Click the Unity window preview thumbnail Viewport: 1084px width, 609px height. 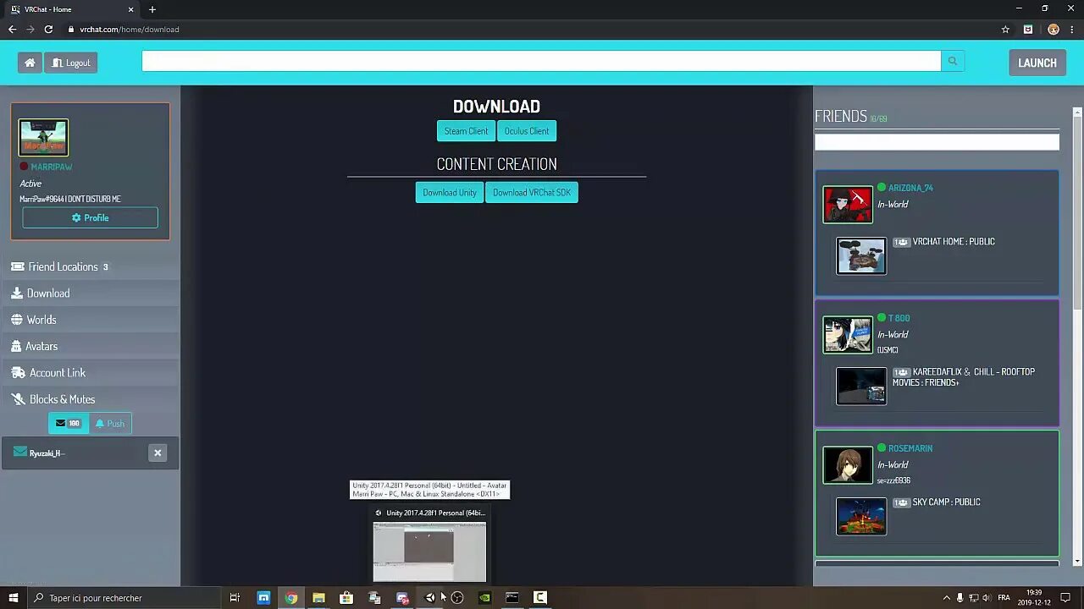click(x=429, y=551)
